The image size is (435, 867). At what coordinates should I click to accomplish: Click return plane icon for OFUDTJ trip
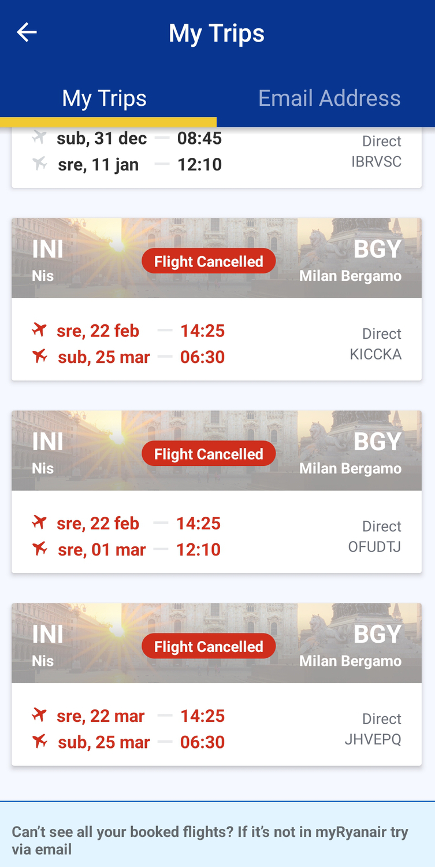(x=39, y=549)
